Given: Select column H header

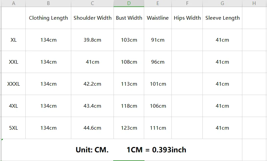Looking at the screenshot, I should point(254,3).
